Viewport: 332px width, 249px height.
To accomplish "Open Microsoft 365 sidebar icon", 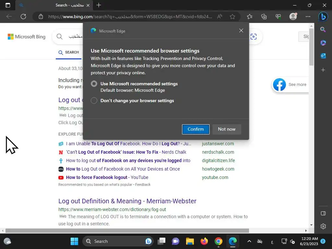I will pyautogui.click(x=323, y=42).
